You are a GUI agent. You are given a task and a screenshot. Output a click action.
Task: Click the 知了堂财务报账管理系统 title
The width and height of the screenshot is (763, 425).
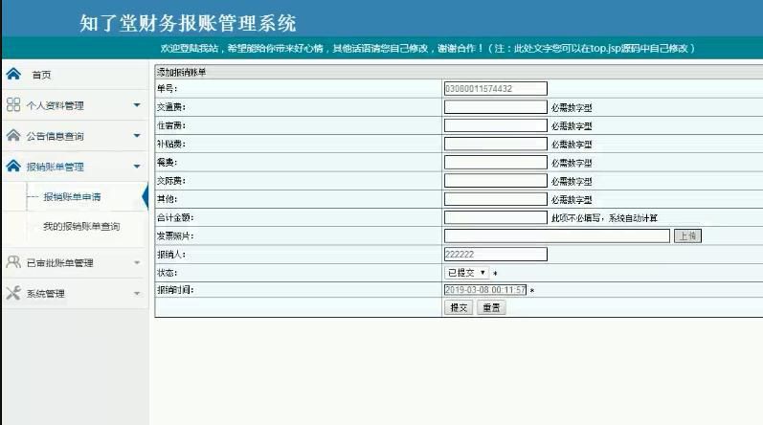(x=188, y=23)
